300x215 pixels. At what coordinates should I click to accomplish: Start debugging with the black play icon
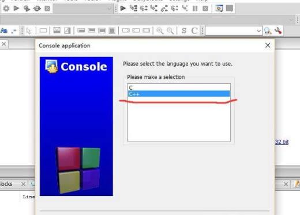pos(123,8)
